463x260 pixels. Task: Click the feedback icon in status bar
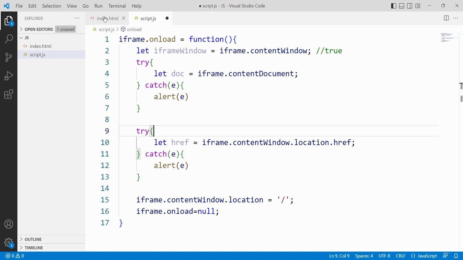[445, 256]
